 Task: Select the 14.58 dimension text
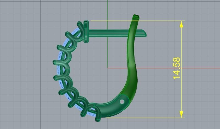tap(177, 68)
